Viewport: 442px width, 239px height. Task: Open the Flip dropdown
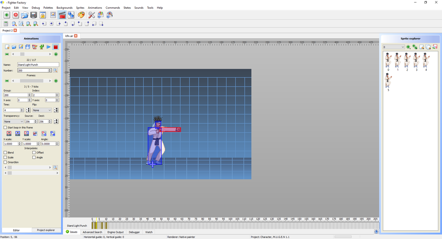tap(42, 110)
